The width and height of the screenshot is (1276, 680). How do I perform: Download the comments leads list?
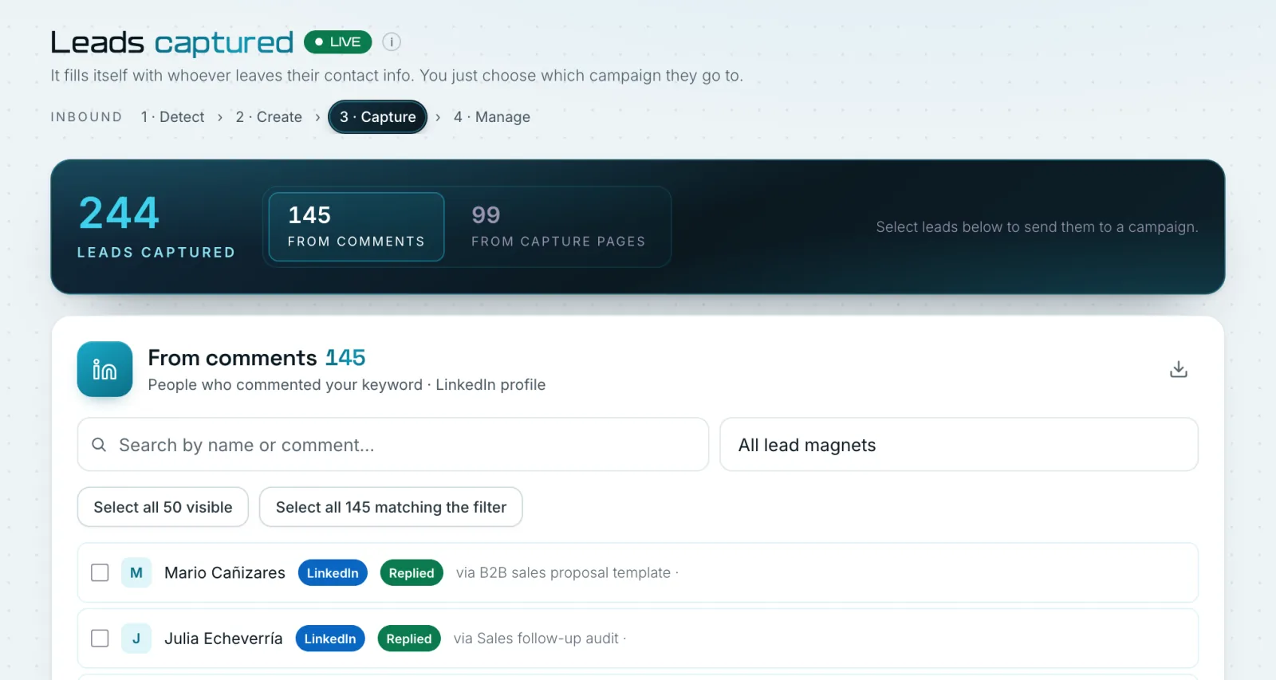point(1178,369)
